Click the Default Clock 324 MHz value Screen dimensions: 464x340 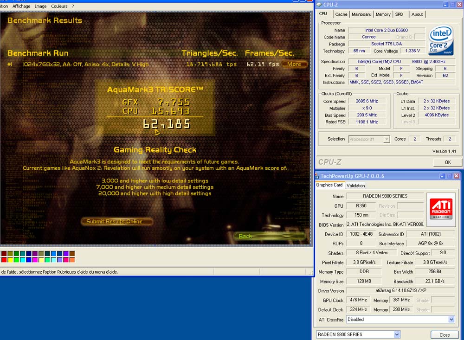358,309
